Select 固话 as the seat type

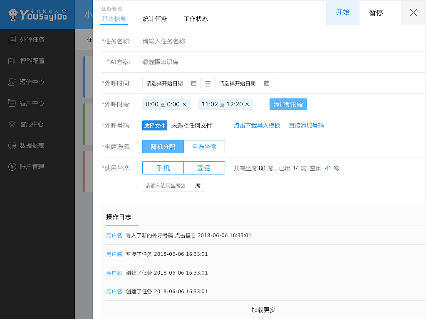click(204, 168)
